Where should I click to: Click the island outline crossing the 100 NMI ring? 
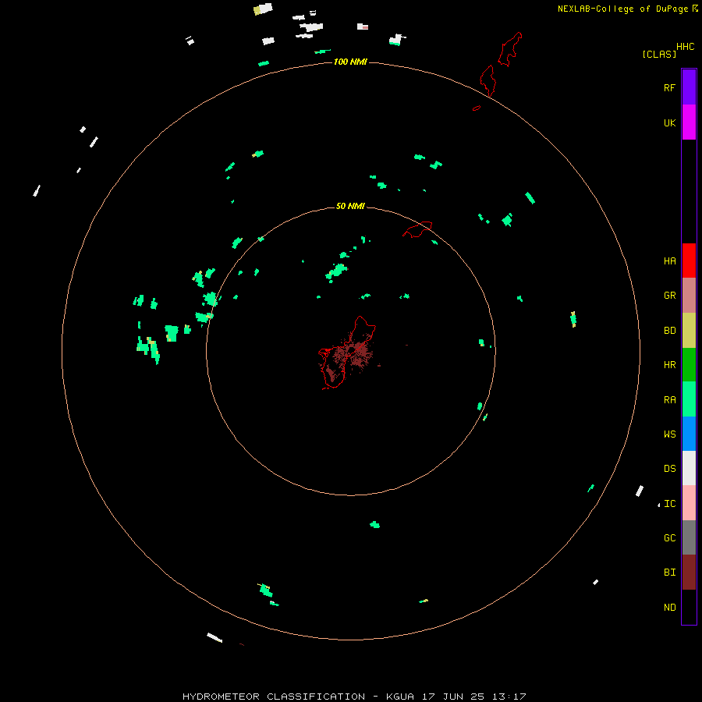[487, 80]
